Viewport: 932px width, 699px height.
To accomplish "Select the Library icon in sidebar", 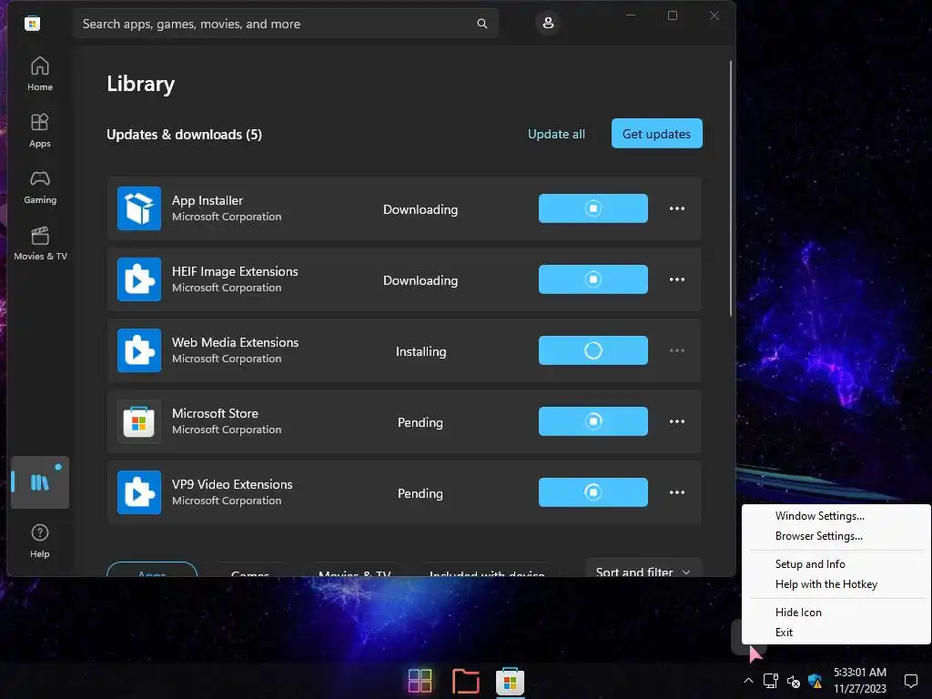I will (40, 482).
